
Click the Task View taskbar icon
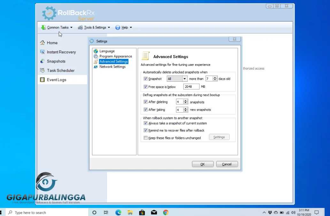106,212
